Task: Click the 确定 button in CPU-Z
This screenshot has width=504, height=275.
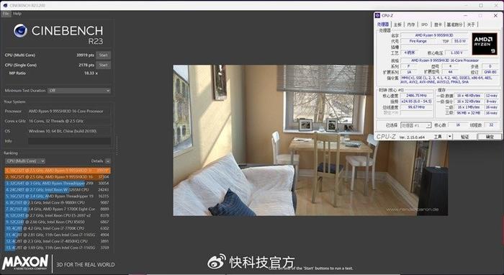Action: [490, 137]
